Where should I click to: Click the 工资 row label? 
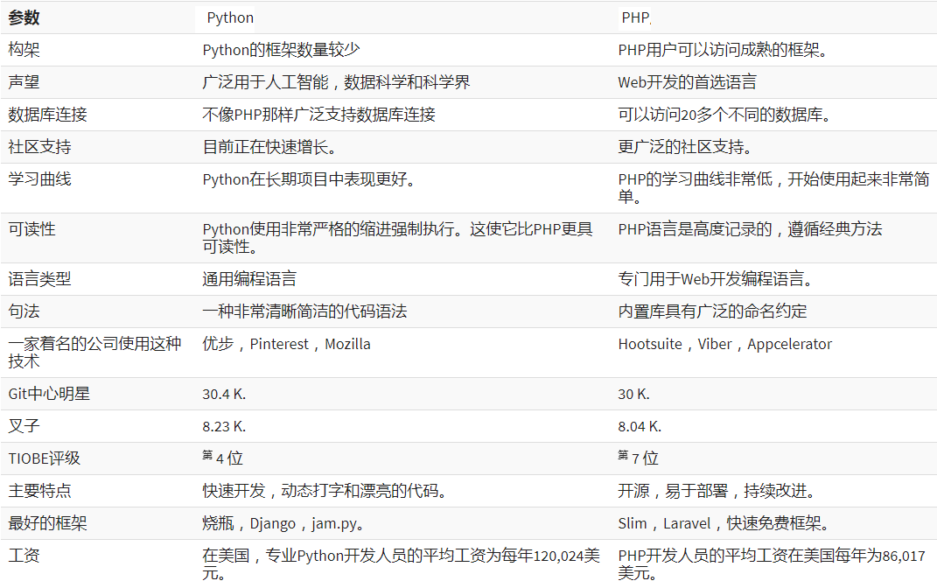coord(24,556)
